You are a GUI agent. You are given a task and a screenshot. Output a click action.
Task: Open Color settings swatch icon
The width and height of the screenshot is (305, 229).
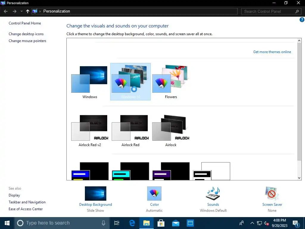click(154, 193)
